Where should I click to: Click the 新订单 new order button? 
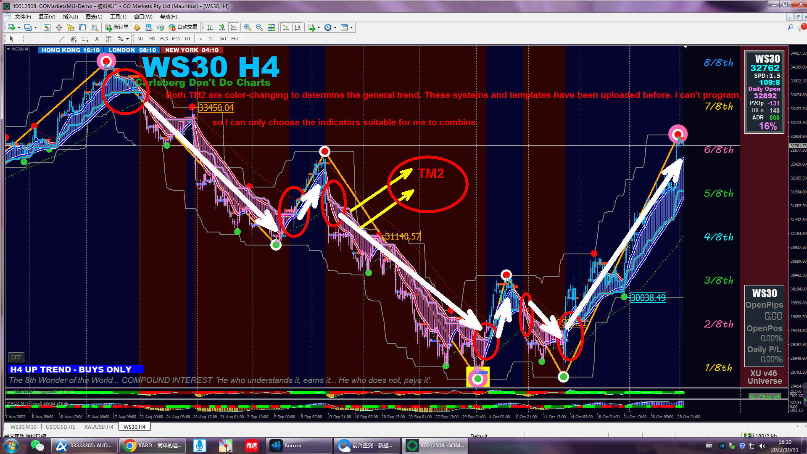point(117,27)
